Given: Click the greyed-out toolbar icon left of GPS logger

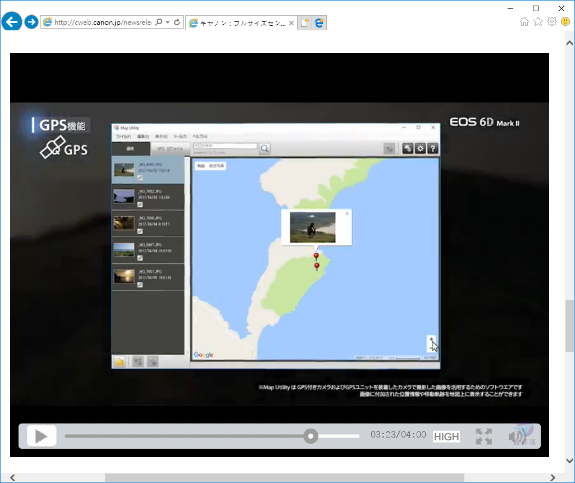Looking at the screenshot, I should click(x=389, y=148).
